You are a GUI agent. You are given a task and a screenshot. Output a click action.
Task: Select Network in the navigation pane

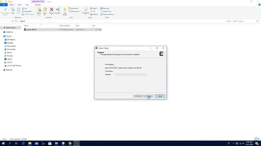point(9,70)
